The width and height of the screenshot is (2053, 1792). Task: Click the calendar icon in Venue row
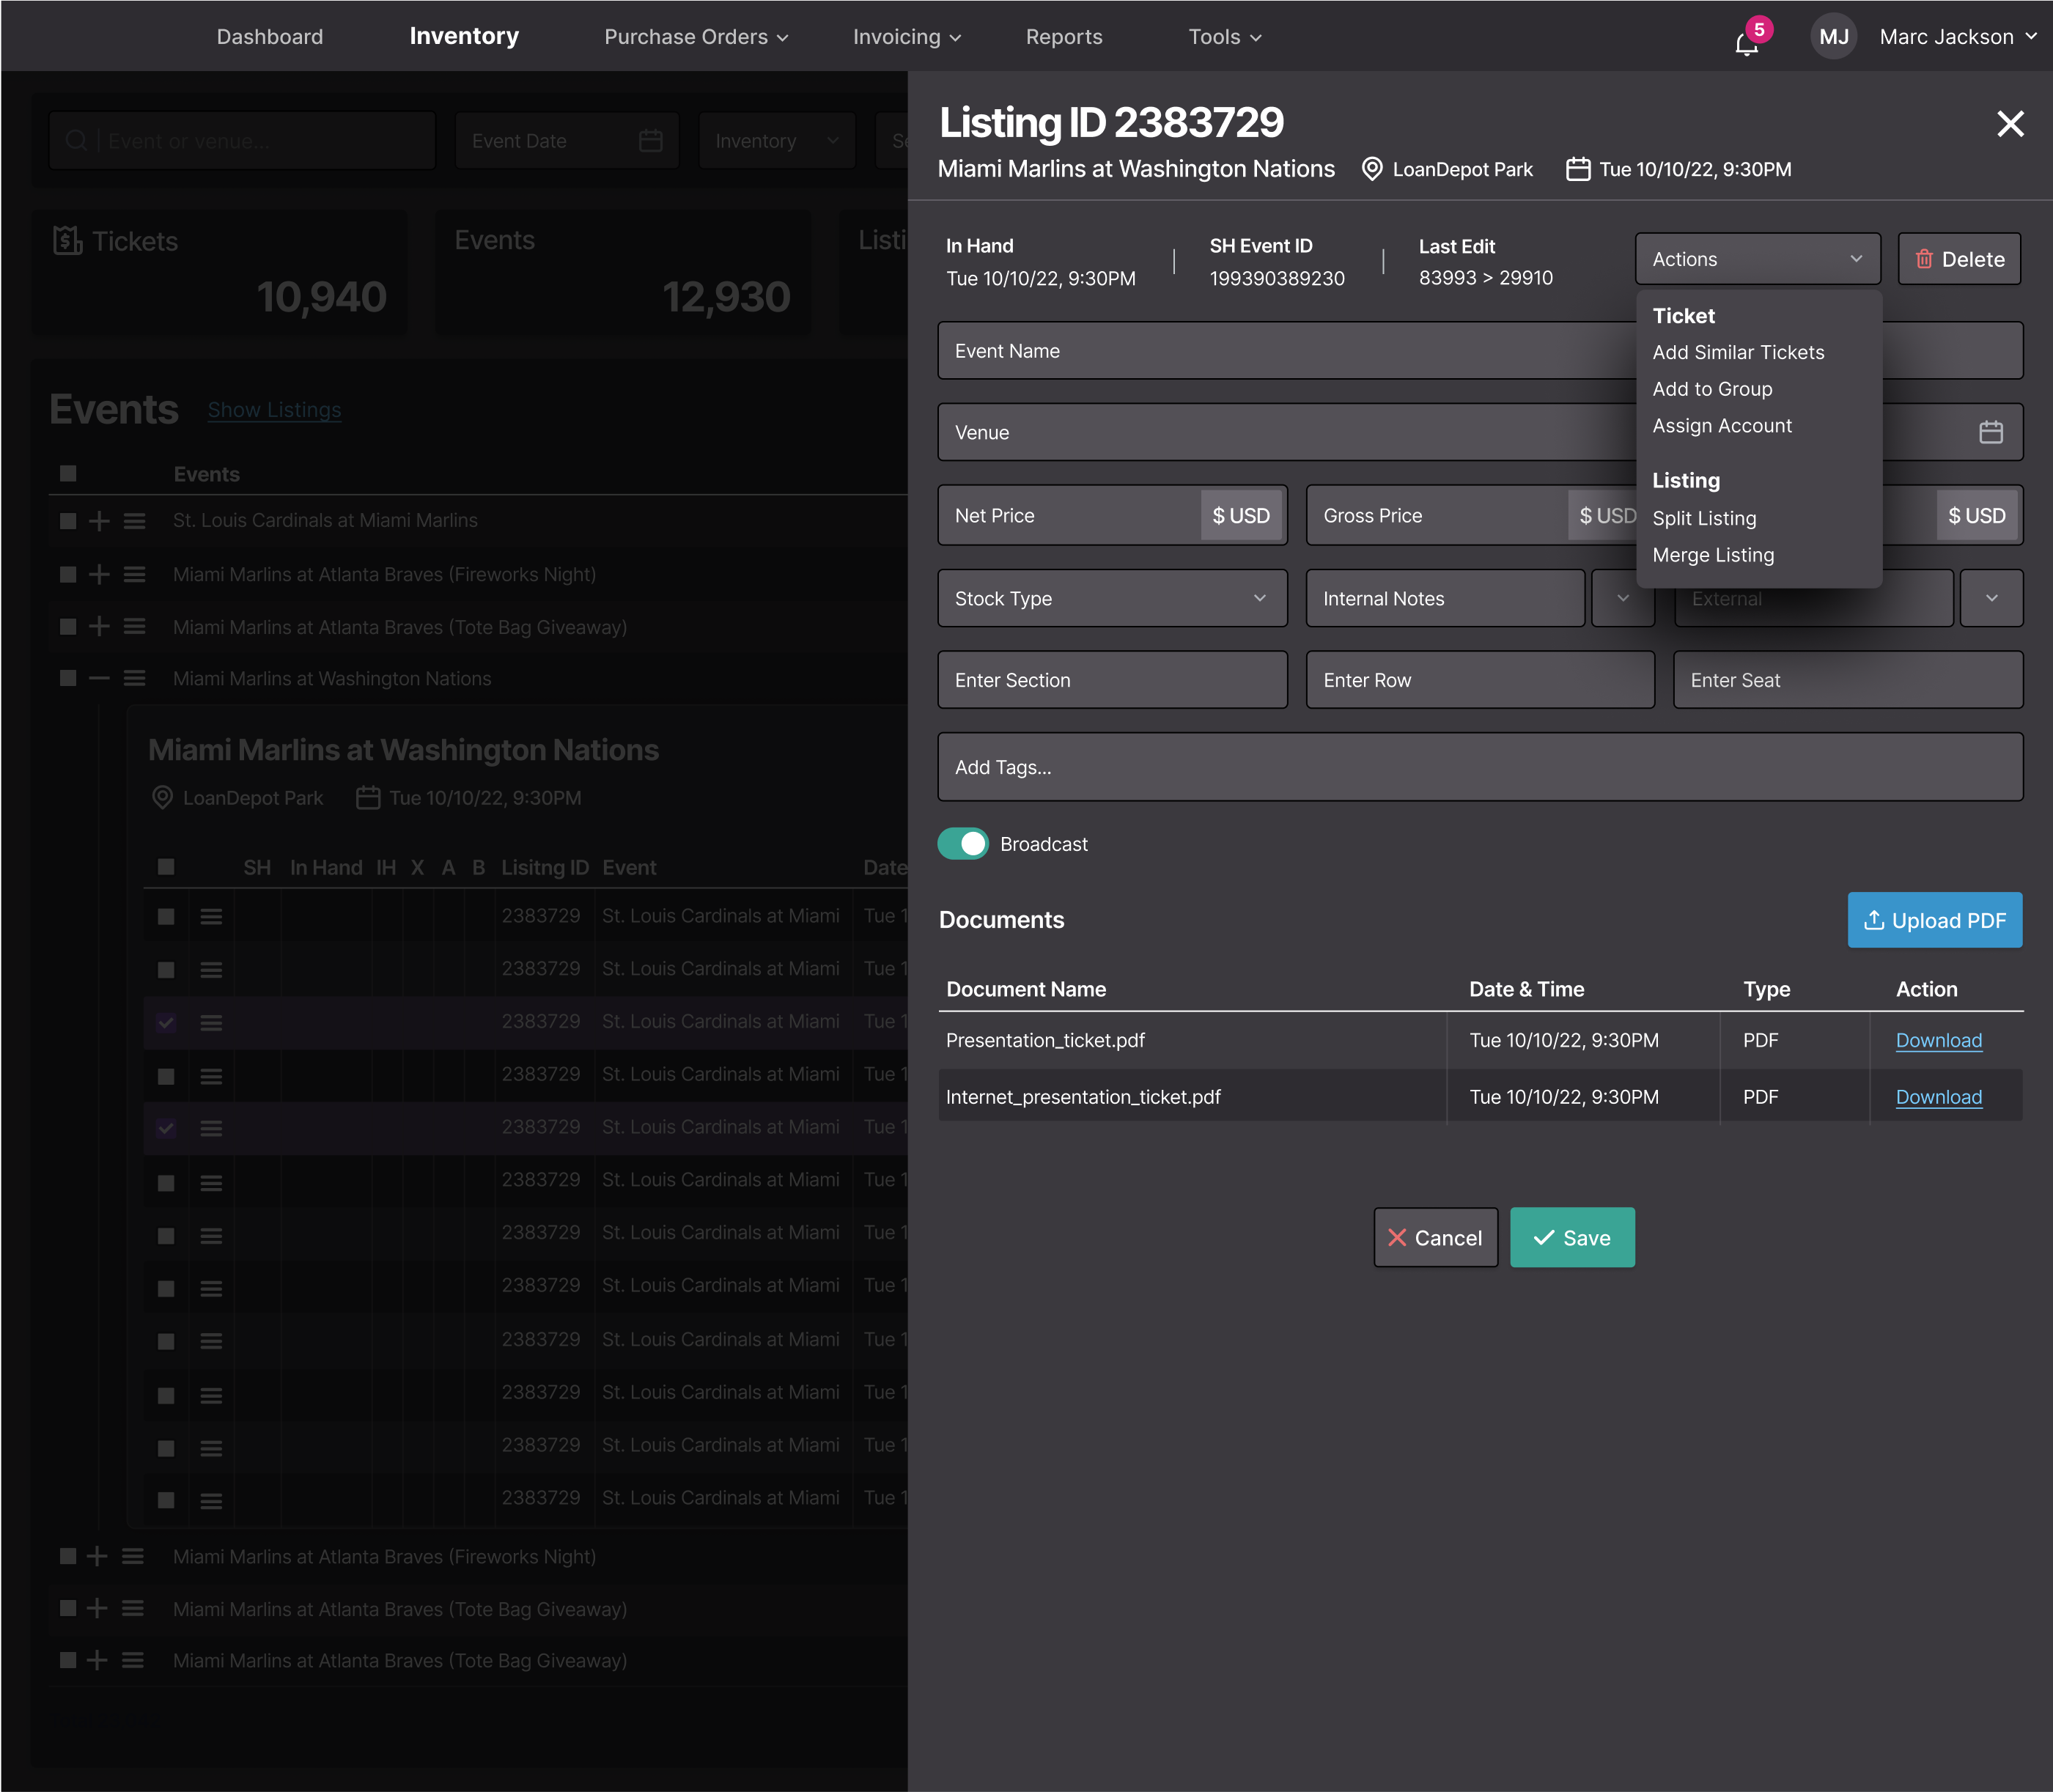pos(1990,432)
